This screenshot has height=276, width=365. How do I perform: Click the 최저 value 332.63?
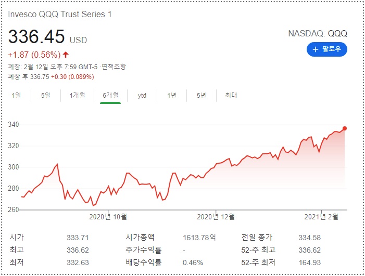[78, 262]
